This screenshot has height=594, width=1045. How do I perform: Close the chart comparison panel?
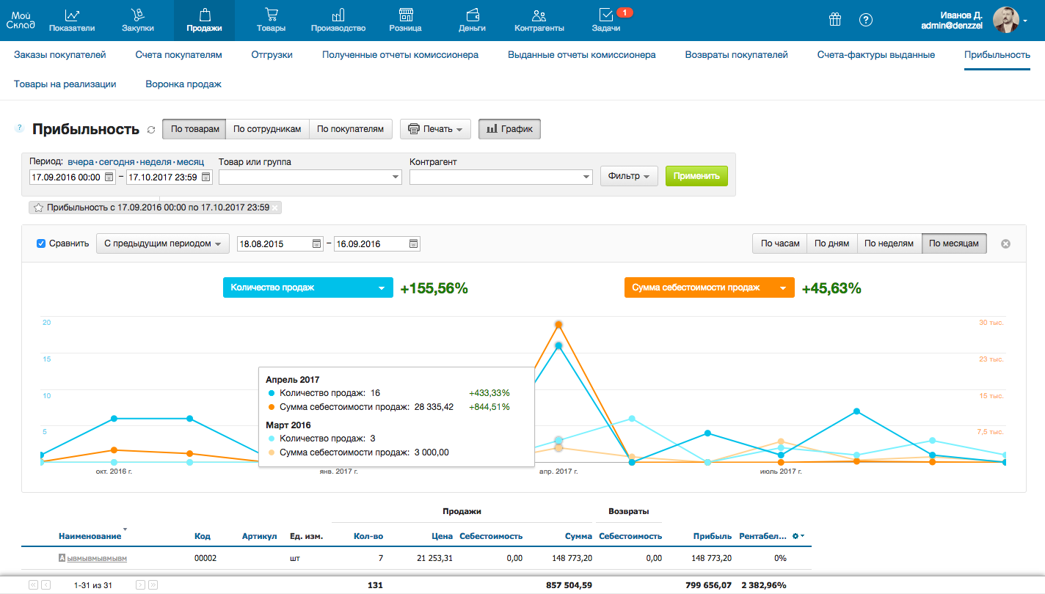1005,243
